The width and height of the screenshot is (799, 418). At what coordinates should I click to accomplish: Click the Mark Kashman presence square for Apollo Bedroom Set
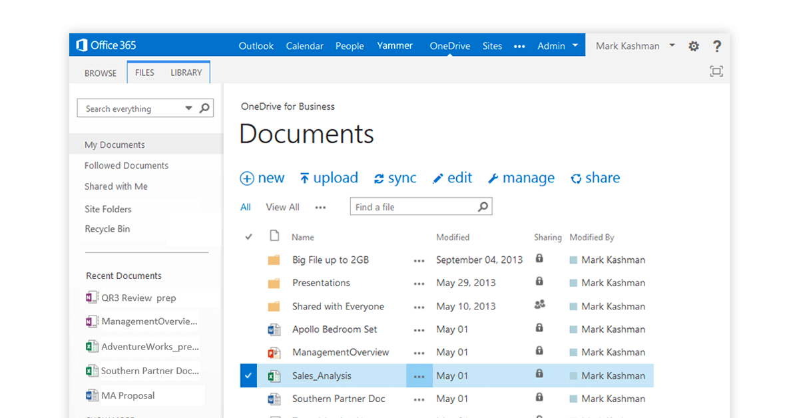pyautogui.click(x=573, y=330)
